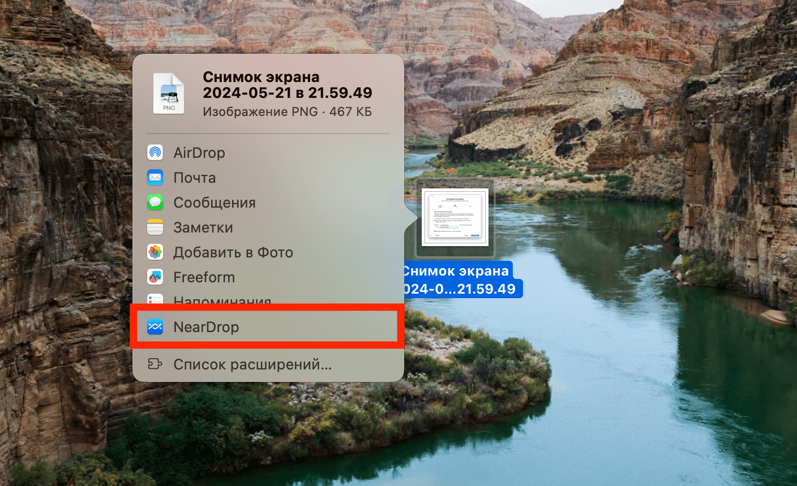Viewport: 797px width, 486px height.
Task: Pick Freeform in the share menu
Action: [x=204, y=277]
